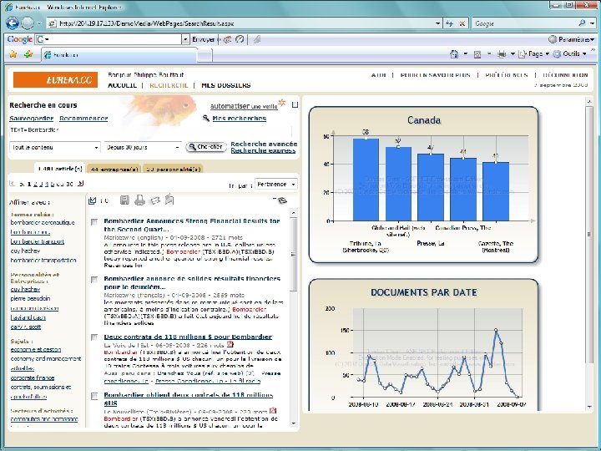Click the Sauvegarder link

pyautogui.click(x=32, y=118)
